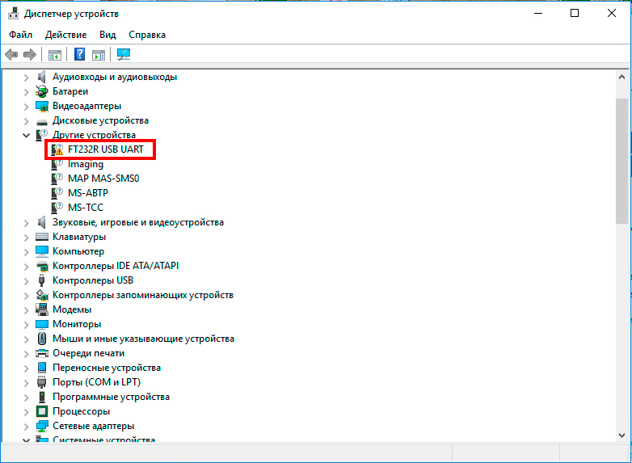The width and height of the screenshot is (632, 463).
Task: Click the battery icon beside Батареи
Action: click(41, 91)
